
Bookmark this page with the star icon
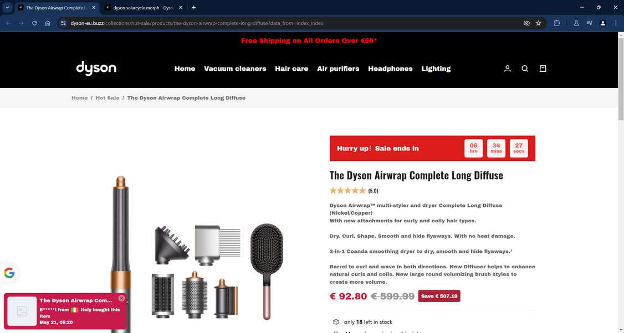pyautogui.click(x=539, y=23)
